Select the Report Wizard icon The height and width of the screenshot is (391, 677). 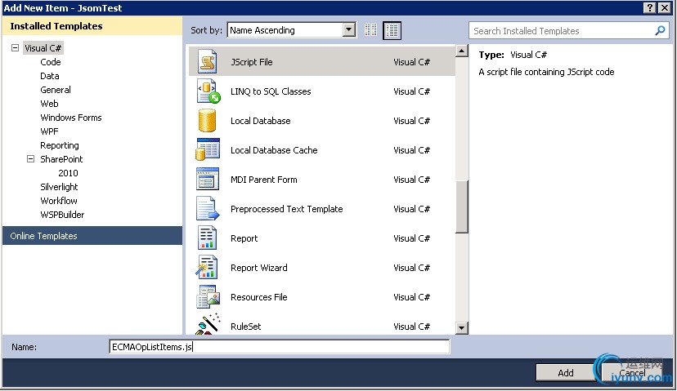point(207,267)
